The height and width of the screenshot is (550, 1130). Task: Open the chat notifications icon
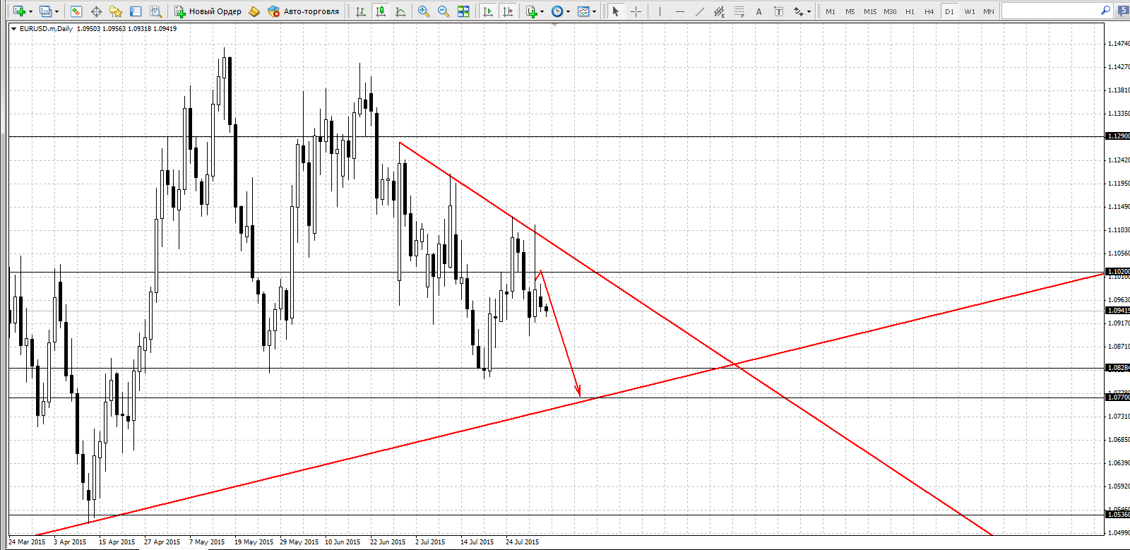tap(1123, 11)
